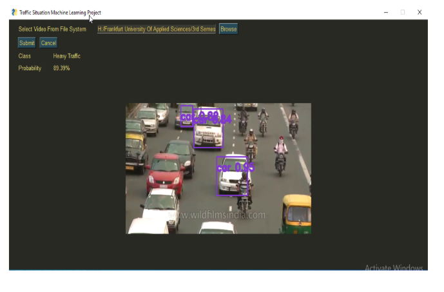Minimize the Traffic Situation window
Viewport: 444px width, 292px height.
tap(386, 12)
